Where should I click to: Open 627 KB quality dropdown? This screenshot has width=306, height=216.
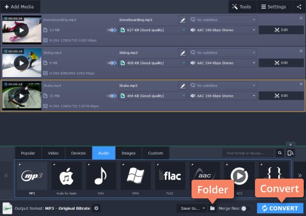click(x=152, y=30)
